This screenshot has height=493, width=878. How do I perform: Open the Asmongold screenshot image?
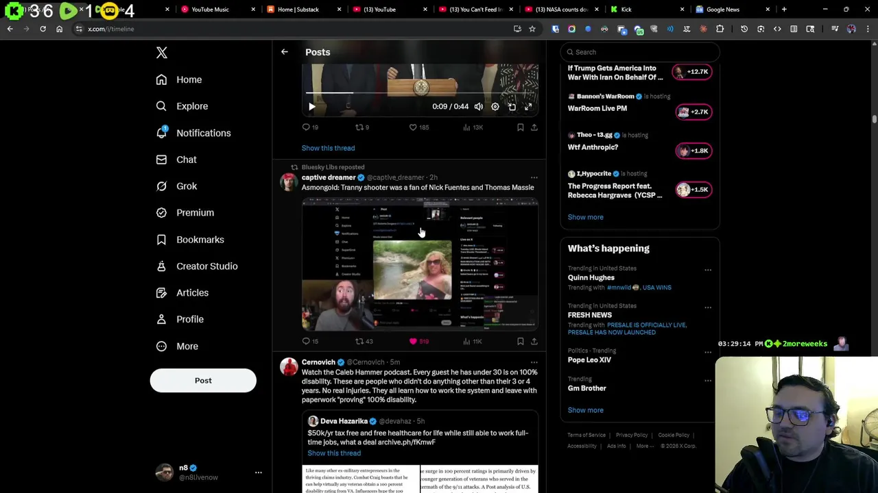point(420,264)
